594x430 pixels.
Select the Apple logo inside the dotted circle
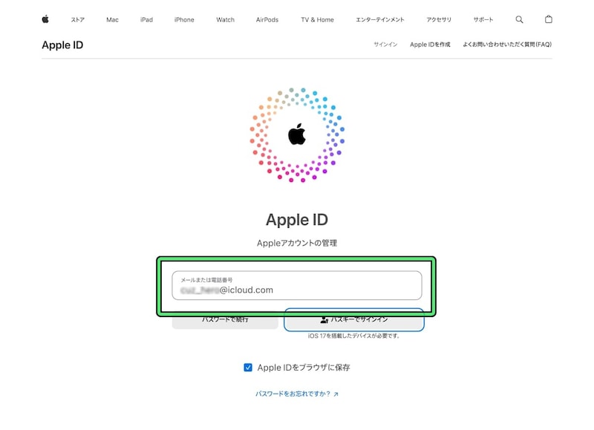(x=297, y=135)
